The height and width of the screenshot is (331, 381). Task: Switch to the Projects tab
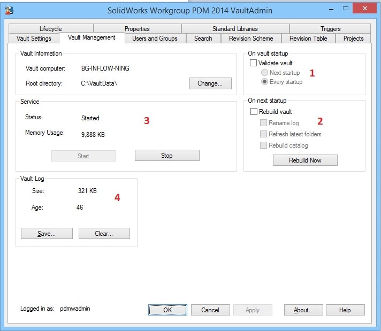click(353, 39)
